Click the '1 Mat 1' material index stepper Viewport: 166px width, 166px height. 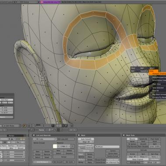(64, 146)
